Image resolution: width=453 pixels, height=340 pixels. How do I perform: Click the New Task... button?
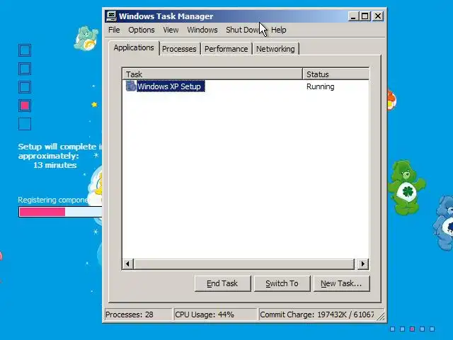click(x=341, y=283)
